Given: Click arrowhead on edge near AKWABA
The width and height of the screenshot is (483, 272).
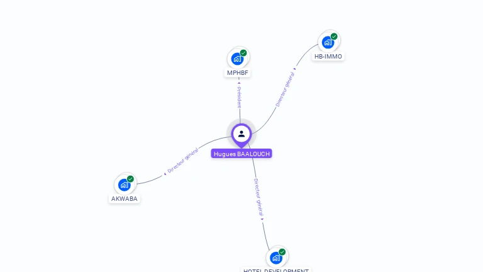Looking at the screenshot, I should [x=165, y=174].
